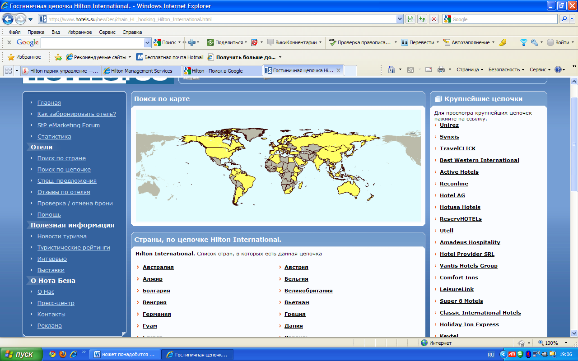This screenshot has height=361, width=578.
Task: Click the Google toolbar highlighter icon
Action: [503, 42]
